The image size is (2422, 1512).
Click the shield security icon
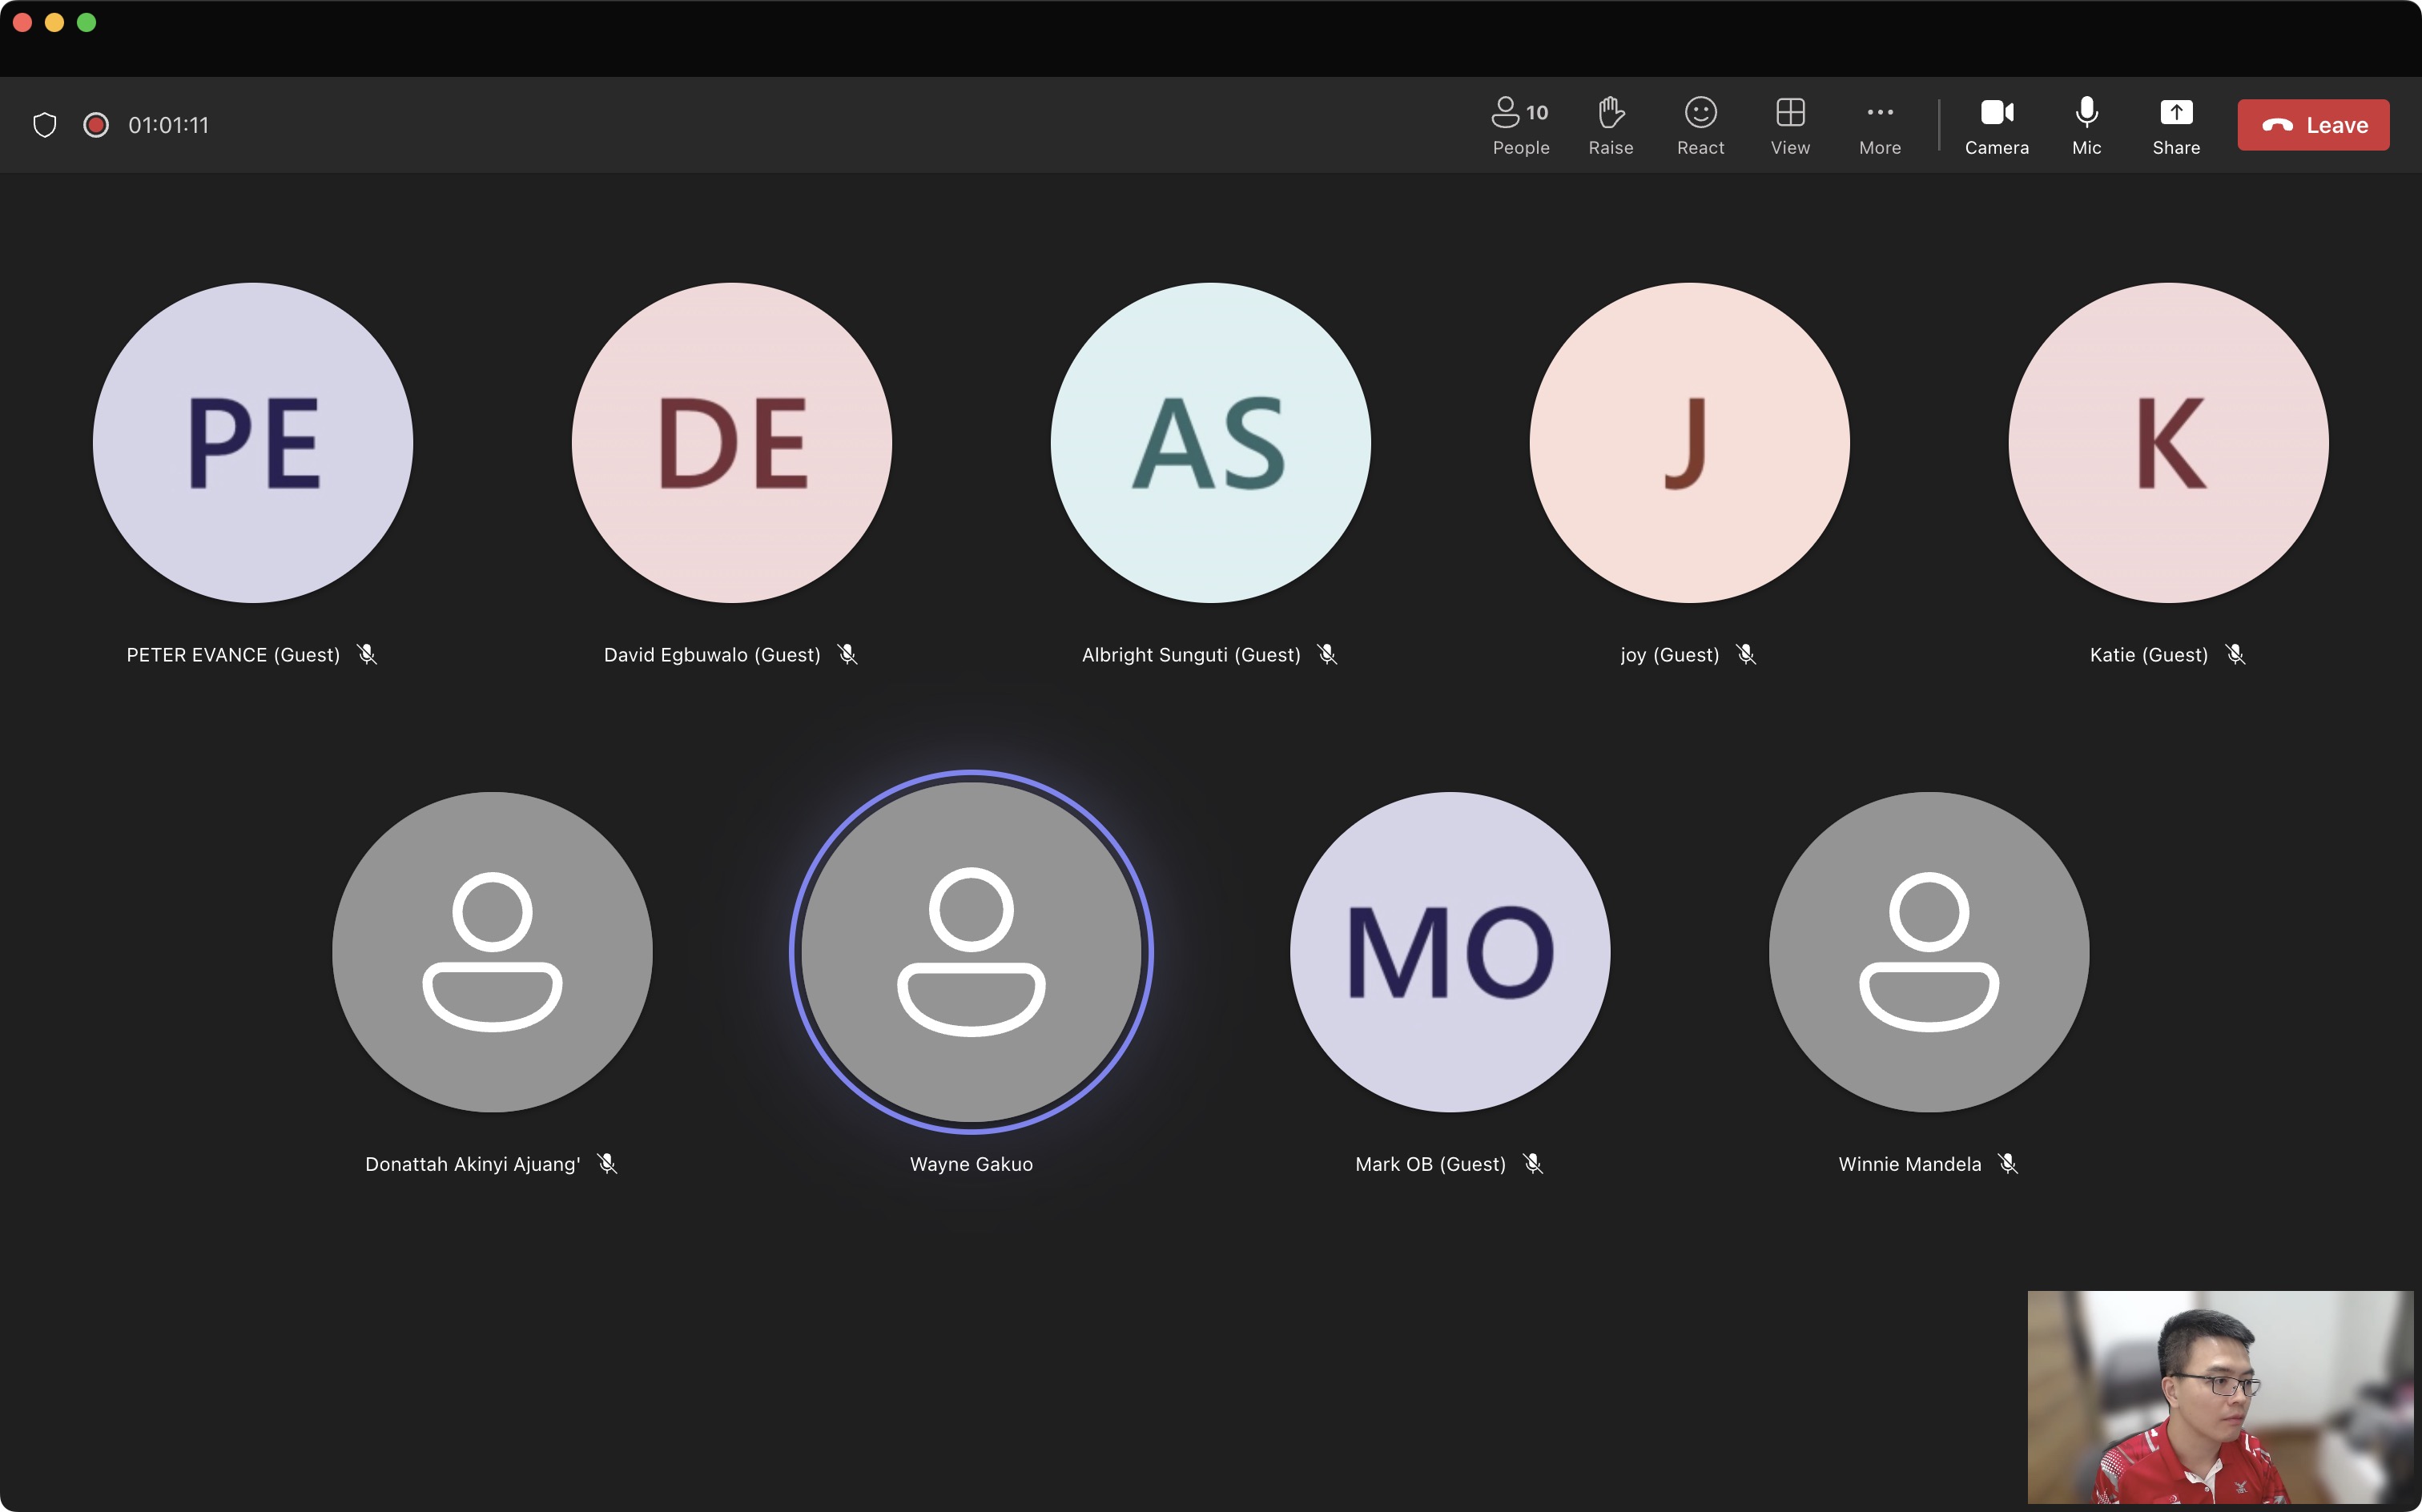[44, 125]
